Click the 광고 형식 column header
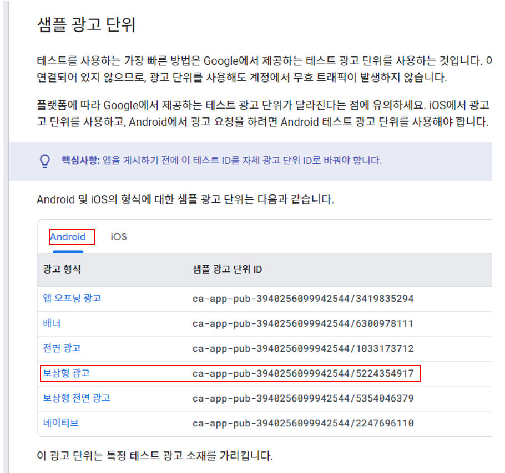Screen dimensions: 505x473 tap(62, 269)
